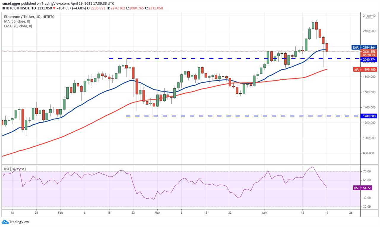Click the 12 label on the date axis
This screenshot has width=380, height=227.
[x=302, y=212]
